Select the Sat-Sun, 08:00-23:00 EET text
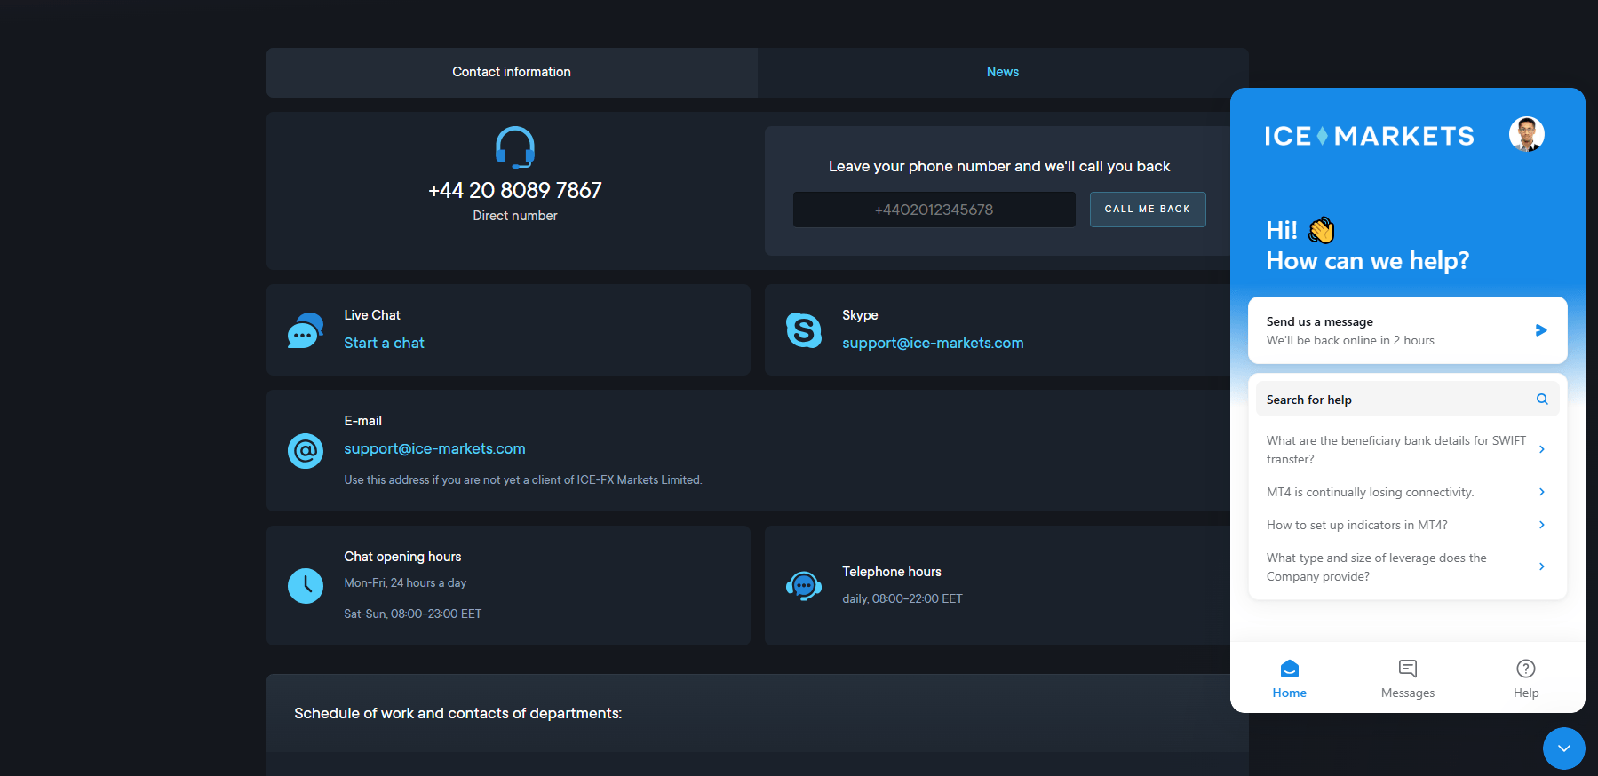The width and height of the screenshot is (1598, 776). click(413, 614)
